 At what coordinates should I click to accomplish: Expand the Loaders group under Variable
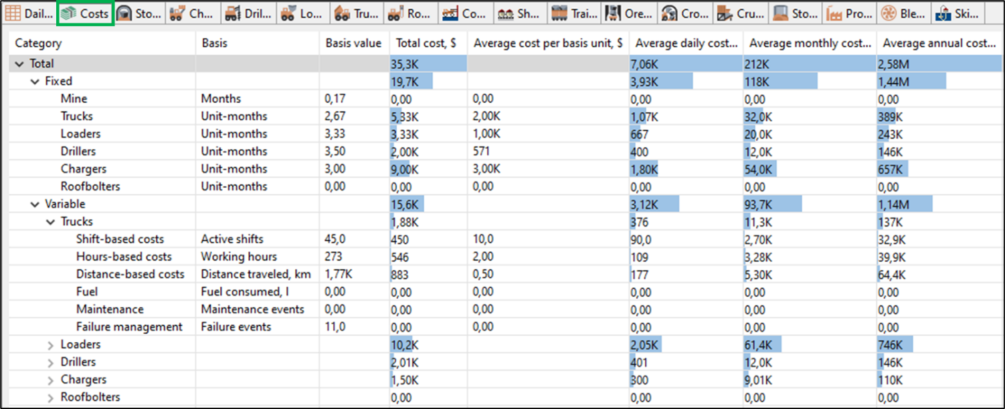click(x=51, y=345)
